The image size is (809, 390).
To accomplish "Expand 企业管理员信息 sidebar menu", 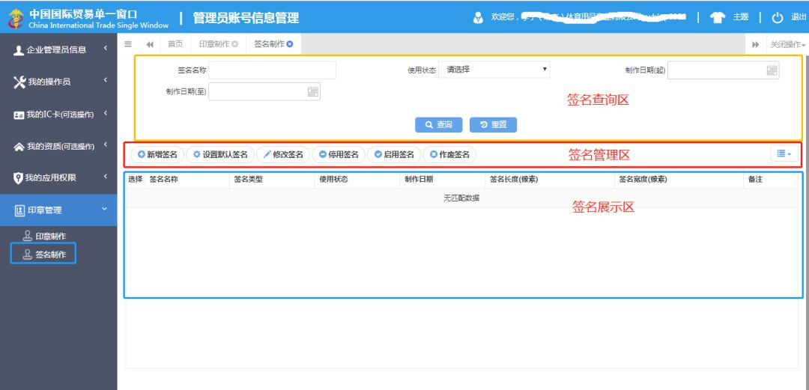I will pyautogui.click(x=58, y=49).
